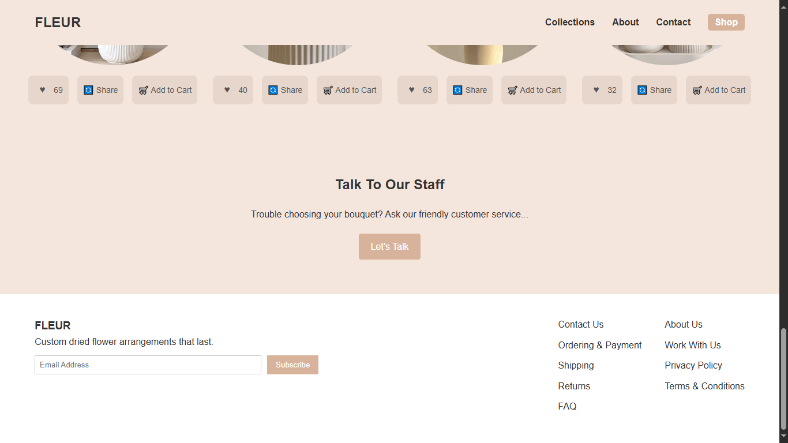Like the third product using its heart toggle
788x443 pixels.
pyautogui.click(x=411, y=90)
